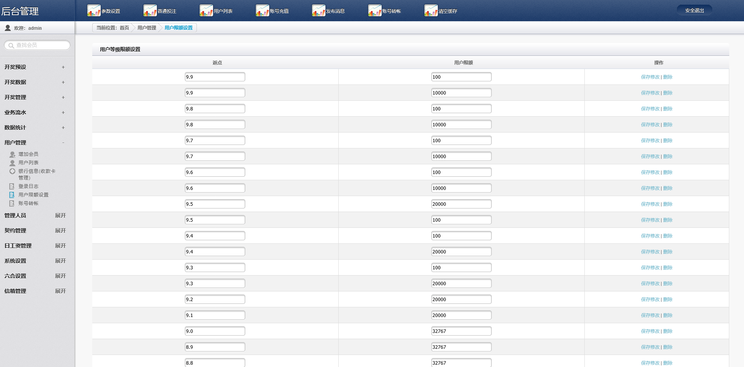Image resolution: width=744 pixels, height=367 pixels.
Task: Click the 普通投注 chart icon
Action: point(150,10)
